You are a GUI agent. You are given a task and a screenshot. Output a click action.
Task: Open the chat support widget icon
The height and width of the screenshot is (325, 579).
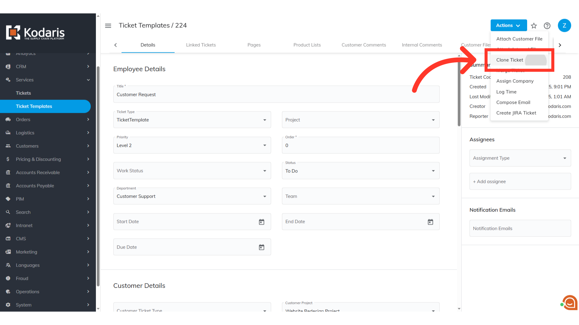[x=570, y=303]
